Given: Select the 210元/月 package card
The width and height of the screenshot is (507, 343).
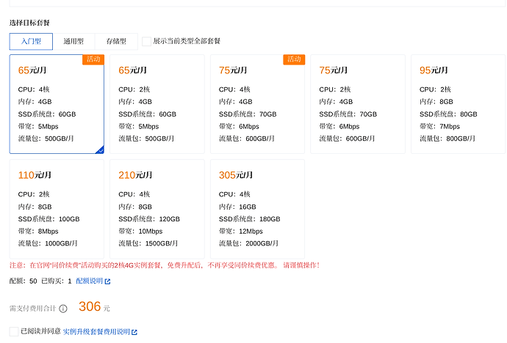Looking at the screenshot, I should pos(157,209).
